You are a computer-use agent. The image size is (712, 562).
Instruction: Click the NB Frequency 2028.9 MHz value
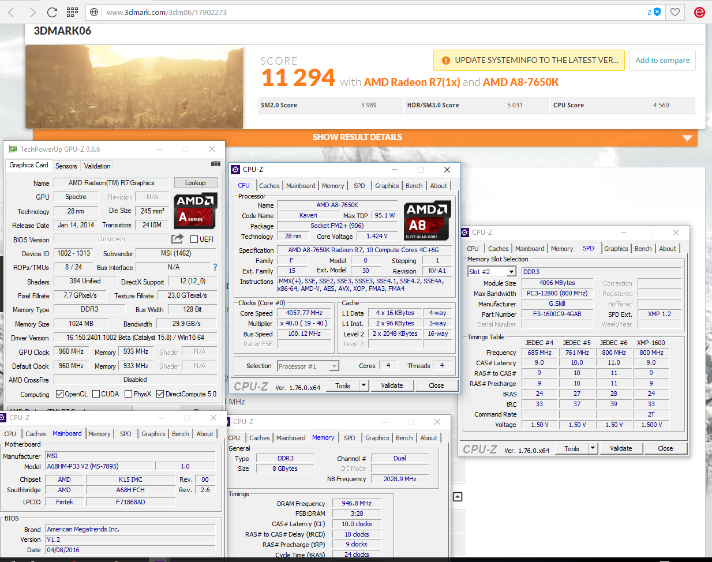400,479
